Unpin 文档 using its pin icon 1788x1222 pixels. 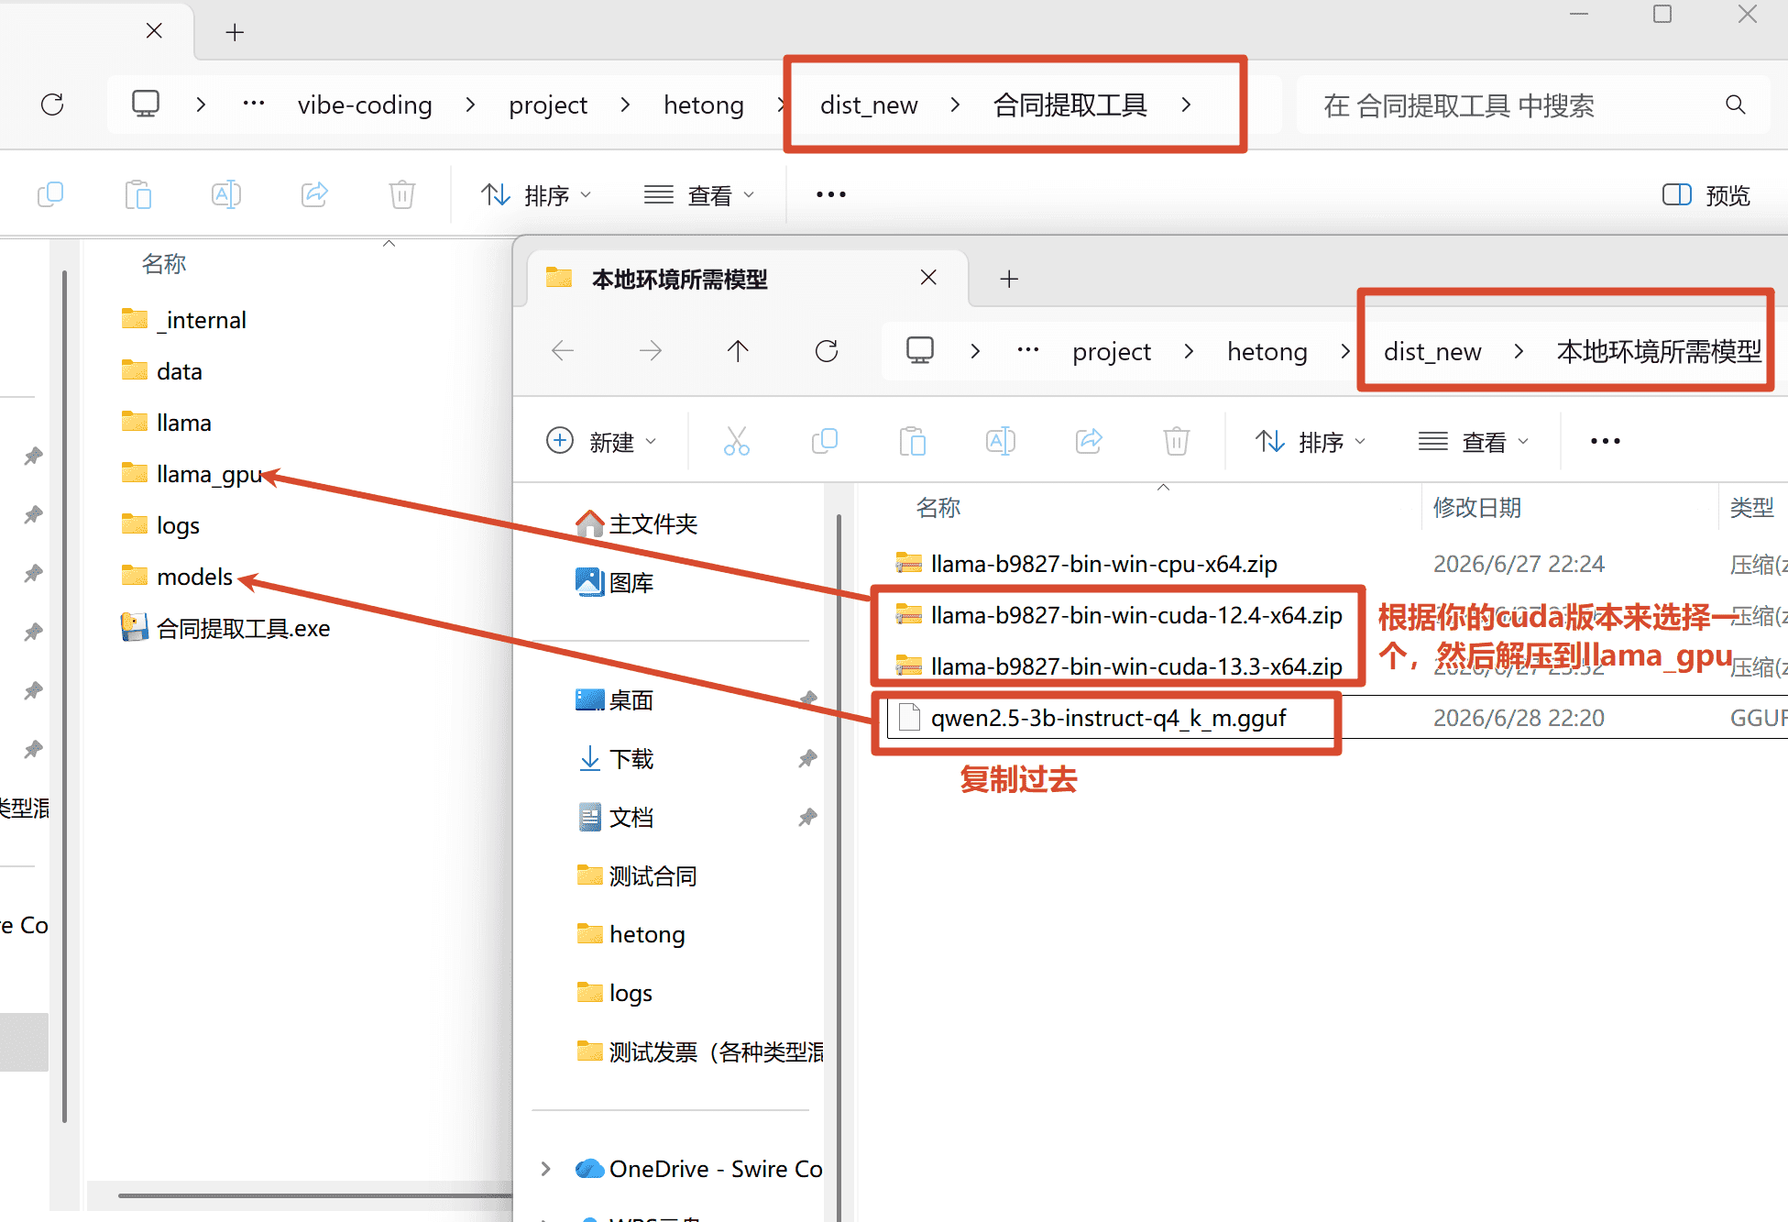(x=806, y=817)
